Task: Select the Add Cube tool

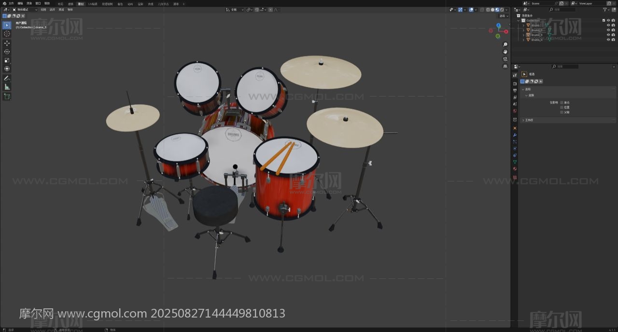Action: 7,97
